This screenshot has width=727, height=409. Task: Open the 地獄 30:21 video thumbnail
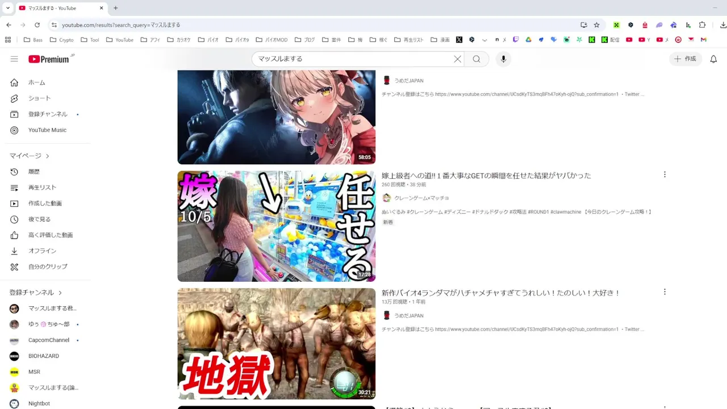[277, 344]
